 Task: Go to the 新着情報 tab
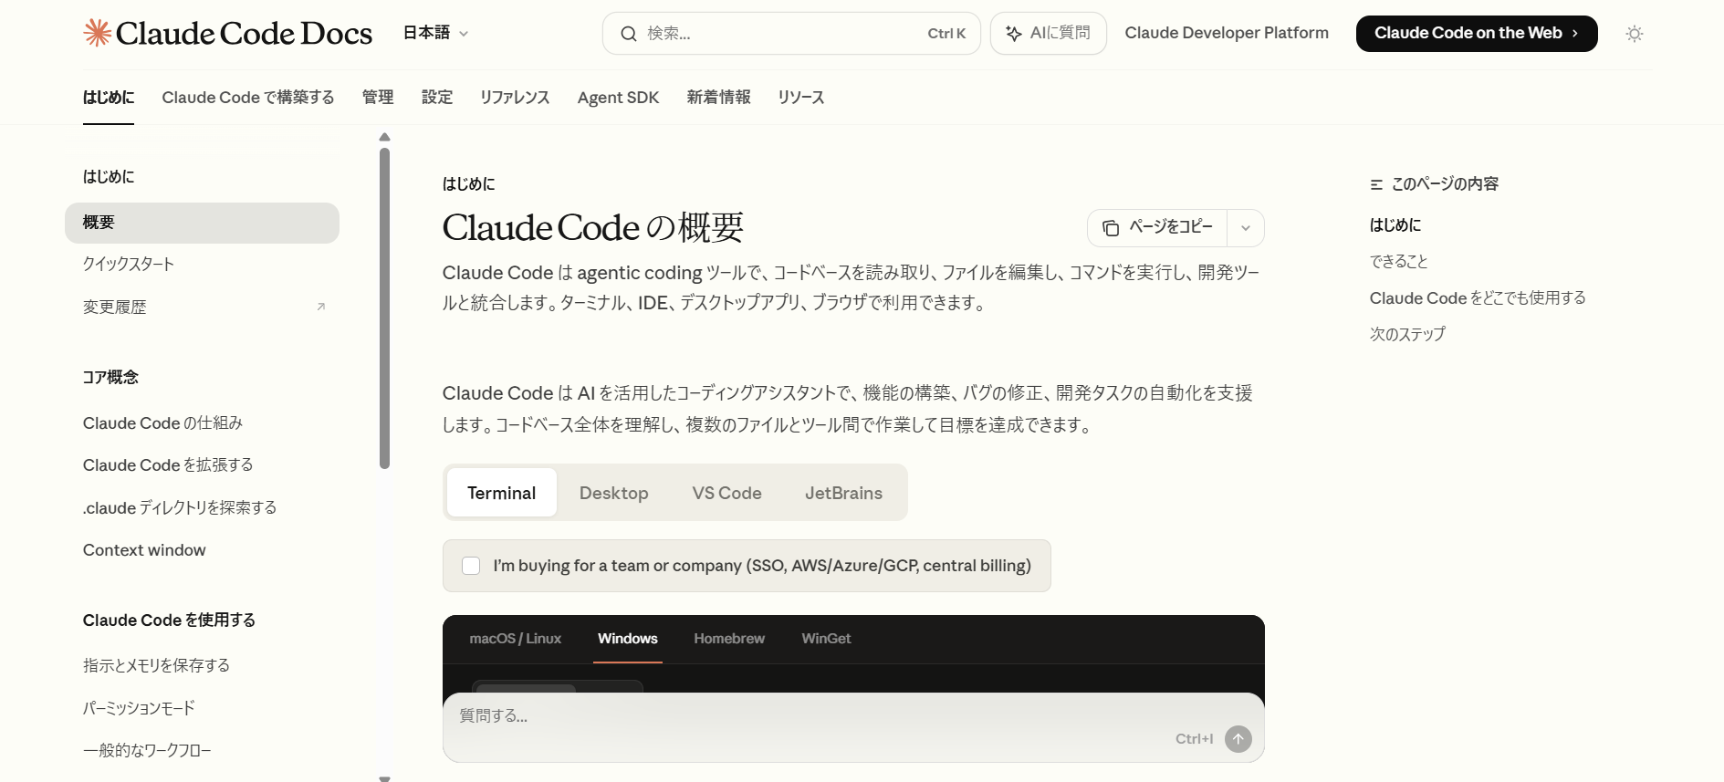click(718, 98)
